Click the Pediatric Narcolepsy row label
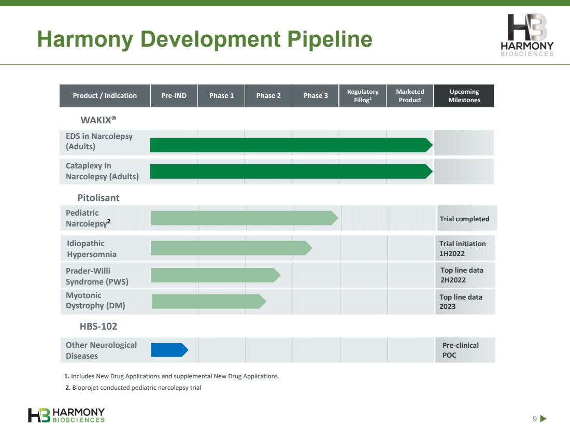 (88, 218)
